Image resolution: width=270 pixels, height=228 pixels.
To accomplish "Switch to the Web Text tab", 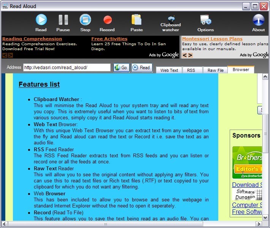I will click(x=169, y=70).
